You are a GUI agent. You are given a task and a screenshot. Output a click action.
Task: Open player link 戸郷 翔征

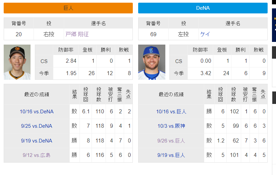click(77, 34)
